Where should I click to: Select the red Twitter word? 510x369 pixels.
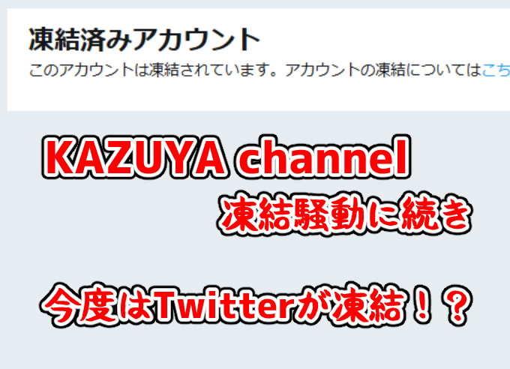coord(223,304)
